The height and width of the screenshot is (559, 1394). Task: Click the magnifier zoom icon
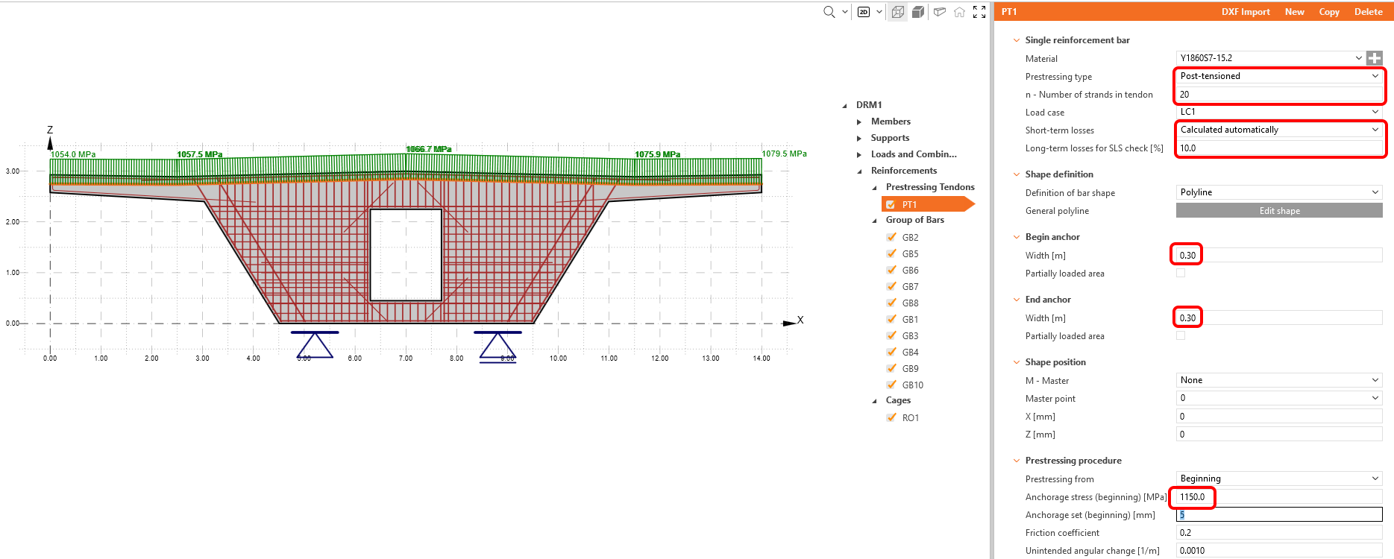[x=829, y=12]
